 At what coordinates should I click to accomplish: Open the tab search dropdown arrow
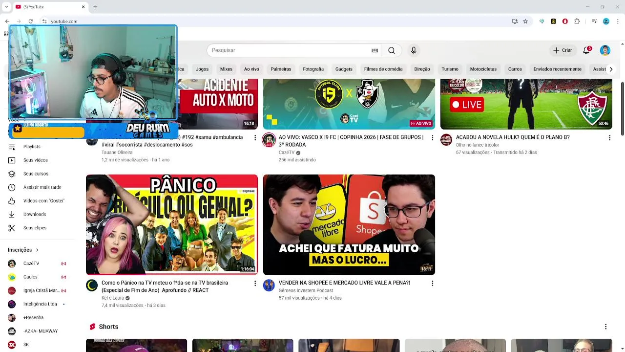point(6,7)
